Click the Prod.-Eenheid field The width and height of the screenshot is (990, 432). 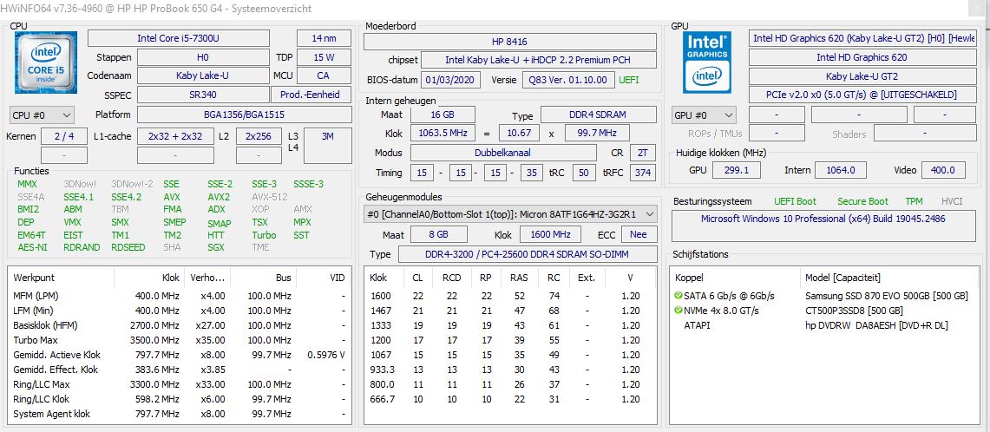(x=311, y=95)
